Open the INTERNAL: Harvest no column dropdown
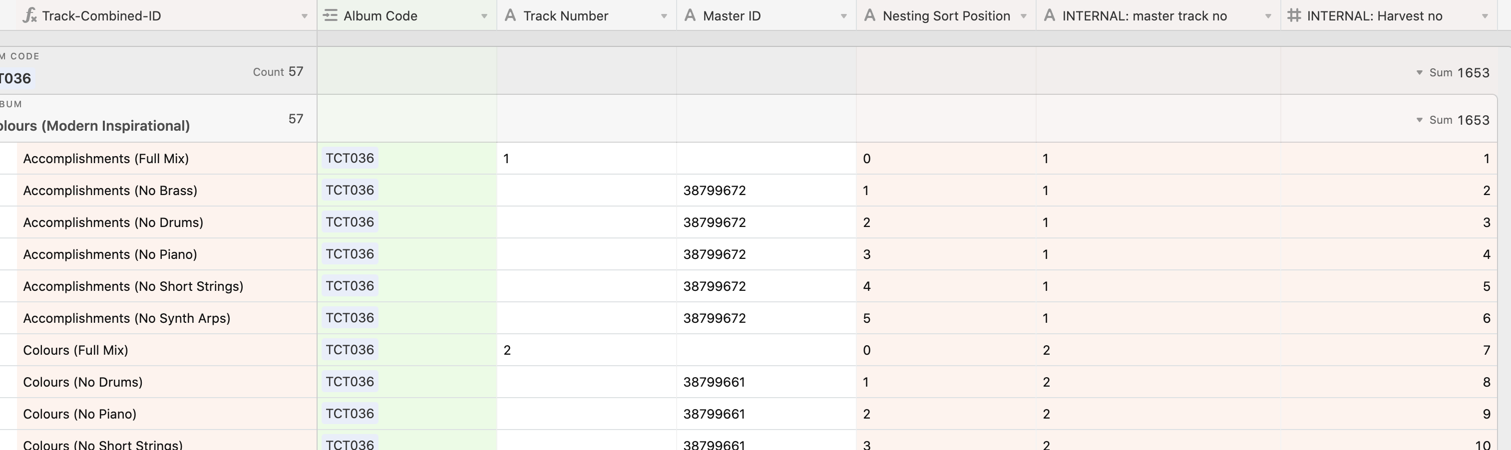1511x450 pixels. click(1485, 16)
